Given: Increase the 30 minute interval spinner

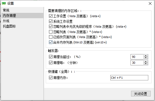Looking at the screenshot, I should [146, 62].
